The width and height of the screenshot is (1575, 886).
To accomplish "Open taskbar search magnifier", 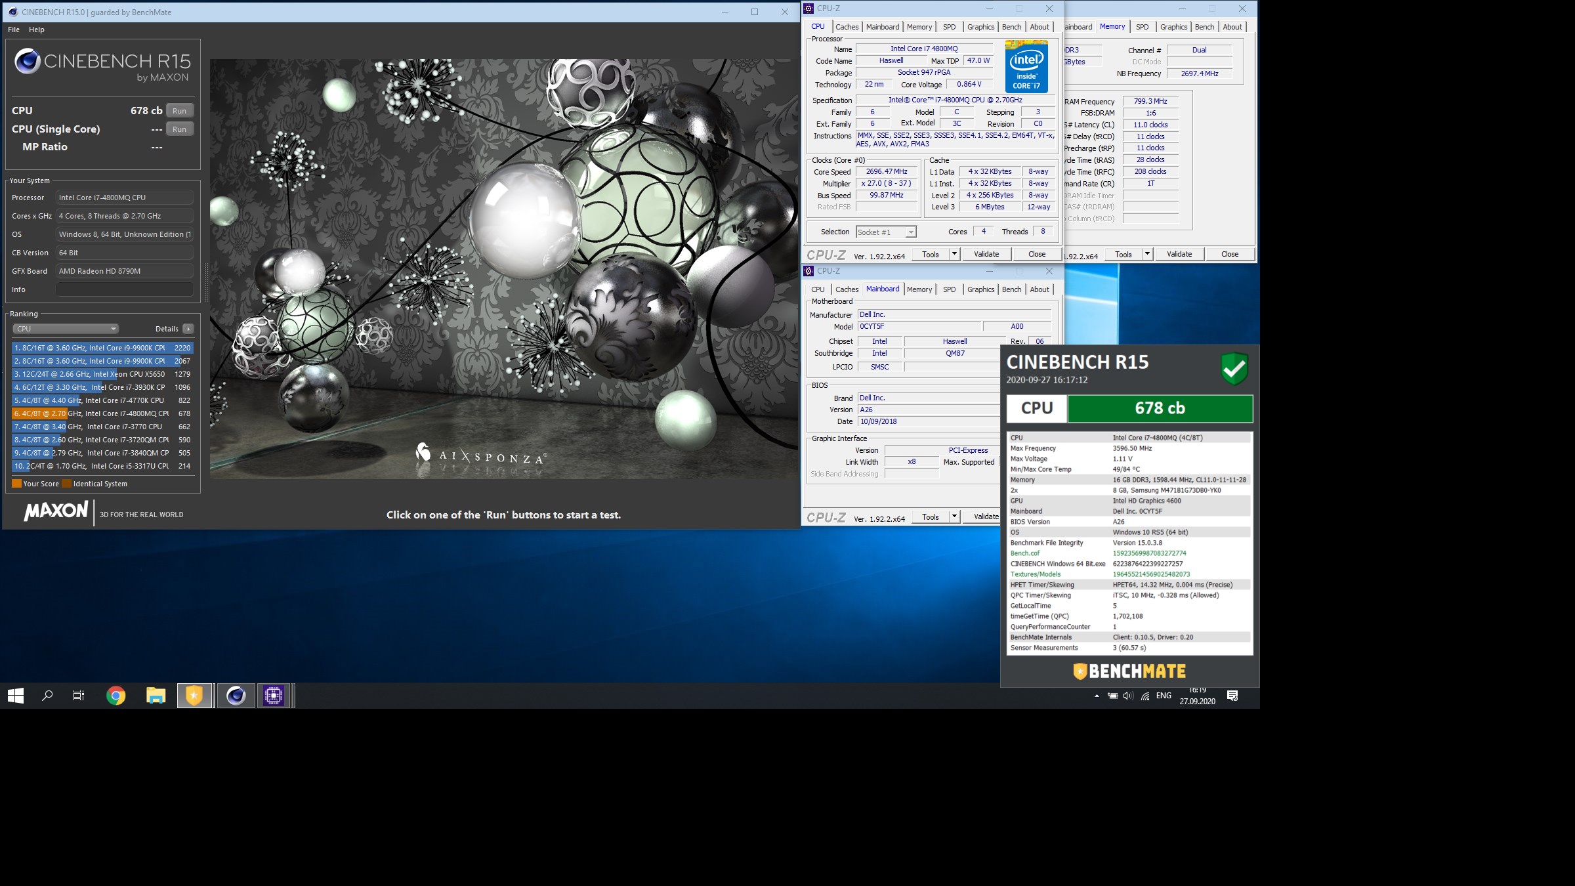I will pyautogui.click(x=47, y=696).
